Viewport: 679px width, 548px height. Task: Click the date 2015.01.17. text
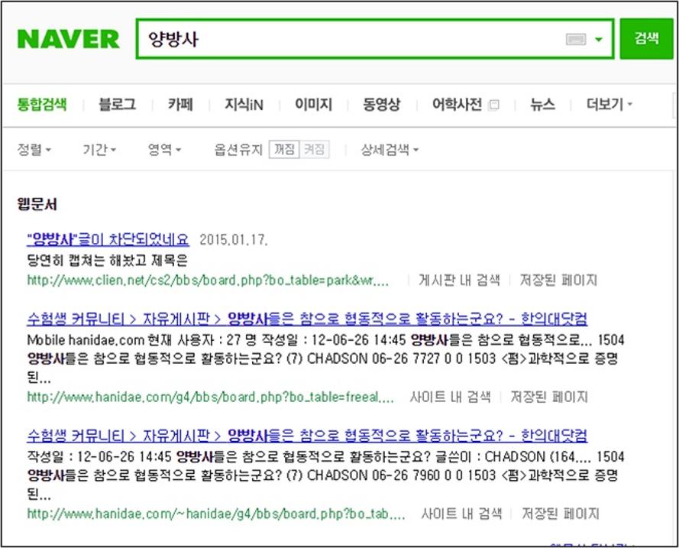tap(234, 239)
